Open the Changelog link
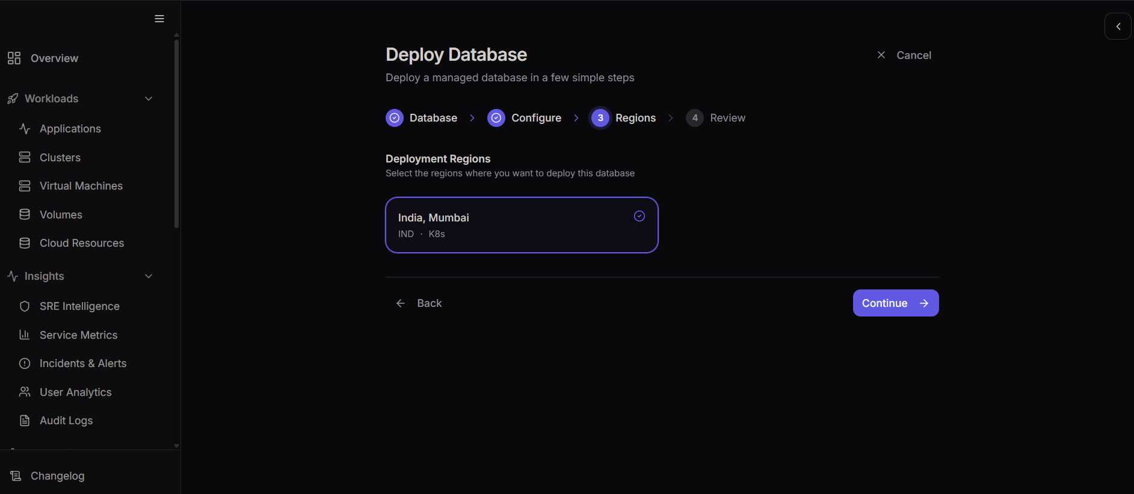 point(58,476)
